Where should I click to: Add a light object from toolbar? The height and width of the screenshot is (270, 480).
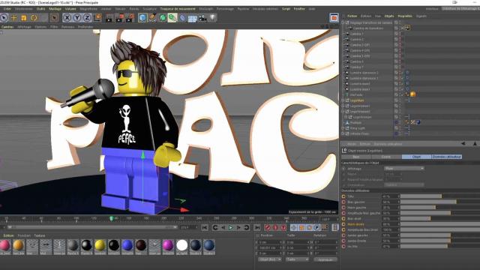coord(212,18)
